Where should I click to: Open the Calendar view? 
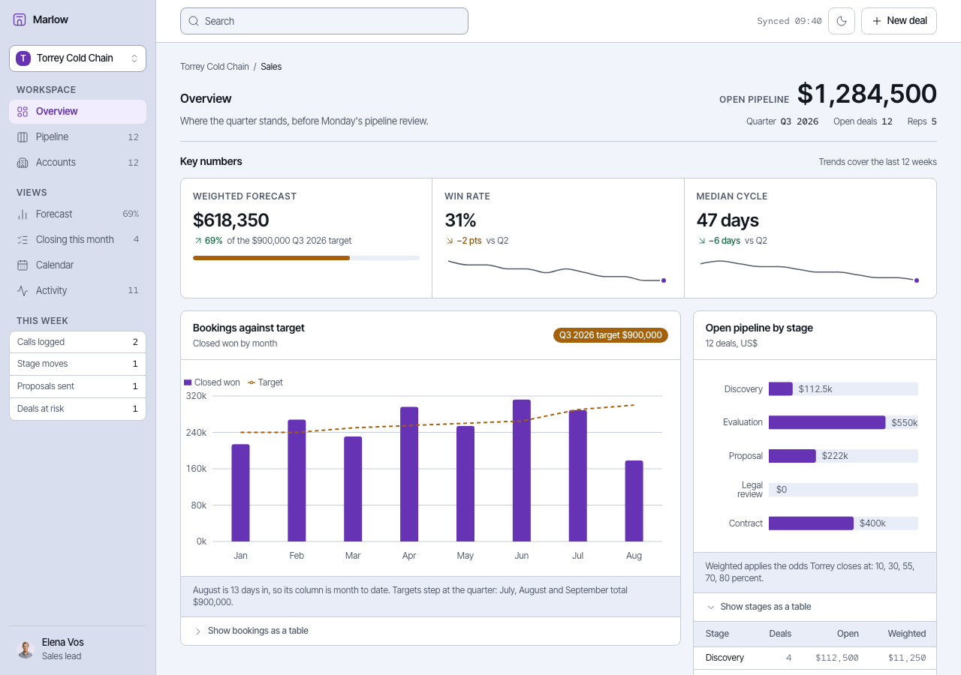pos(77,265)
